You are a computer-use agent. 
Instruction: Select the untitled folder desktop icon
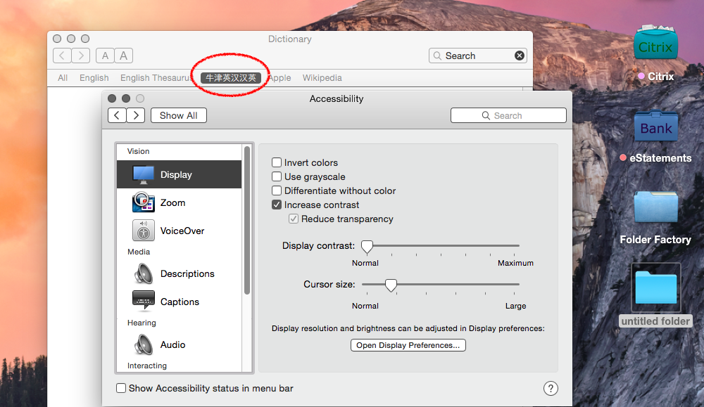tap(656, 288)
